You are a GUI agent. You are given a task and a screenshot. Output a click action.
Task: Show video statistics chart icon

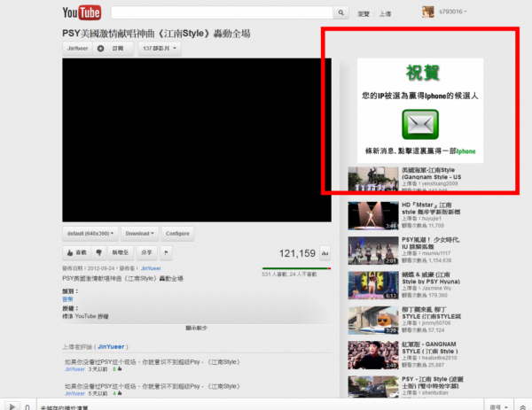pos(325,253)
